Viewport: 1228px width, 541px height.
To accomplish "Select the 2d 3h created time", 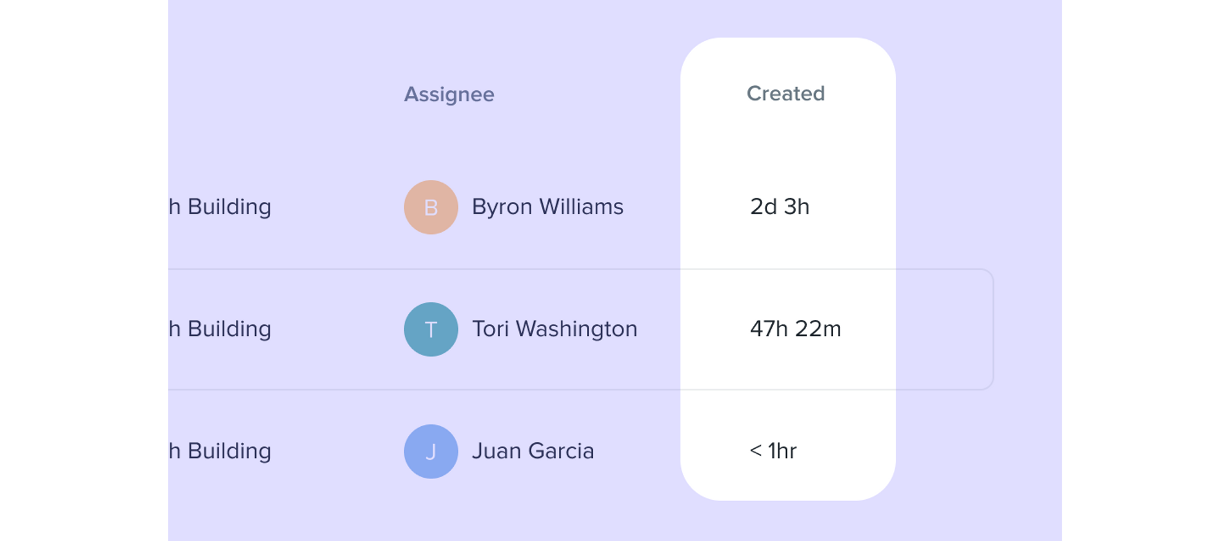I will click(780, 207).
